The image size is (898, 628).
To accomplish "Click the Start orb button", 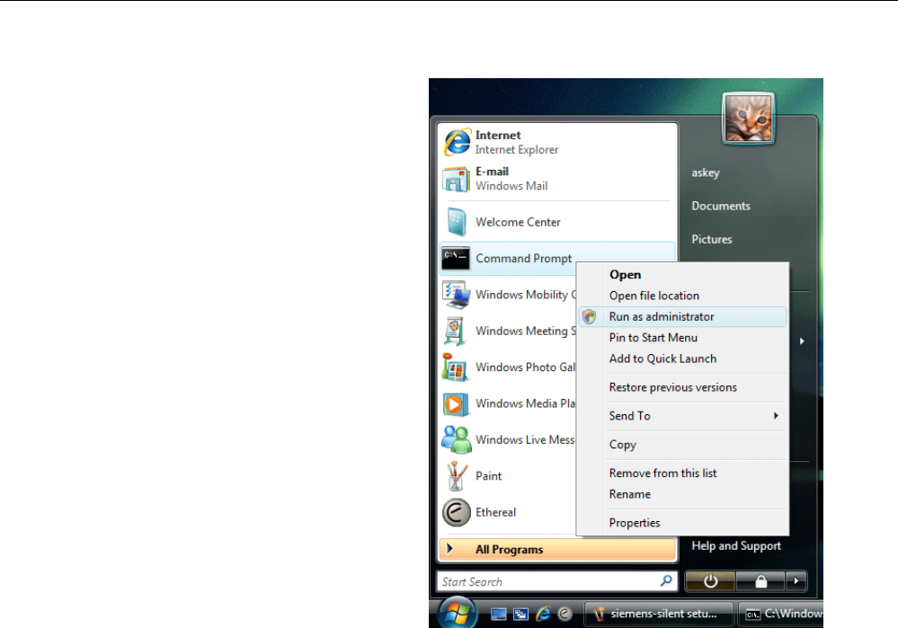I will pyautogui.click(x=457, y=614).
